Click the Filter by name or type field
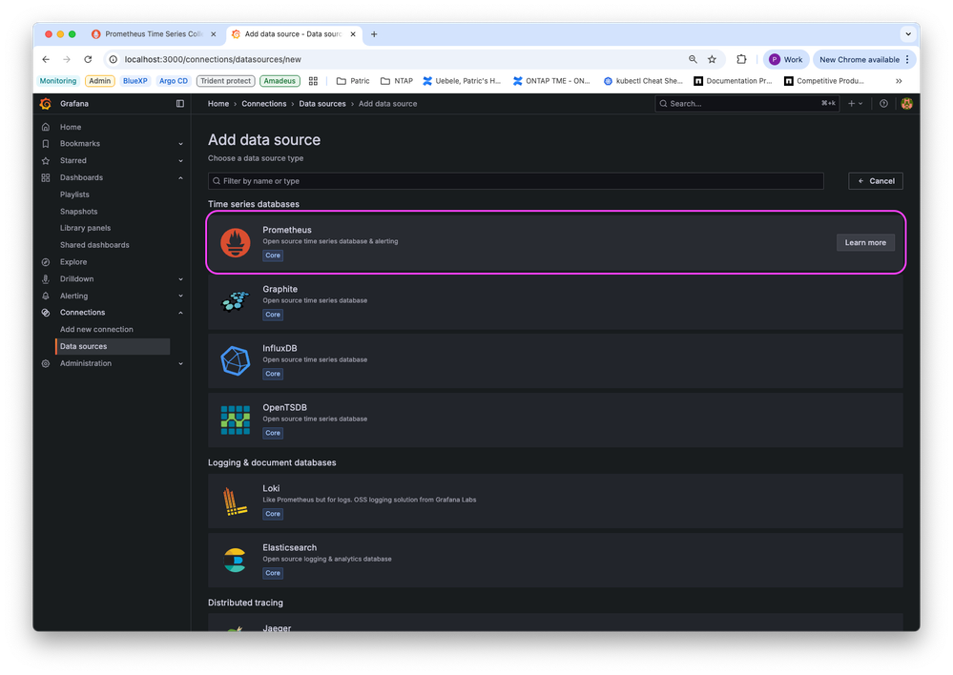The width and height of the screenshot is (953, 675). point(515,181)
